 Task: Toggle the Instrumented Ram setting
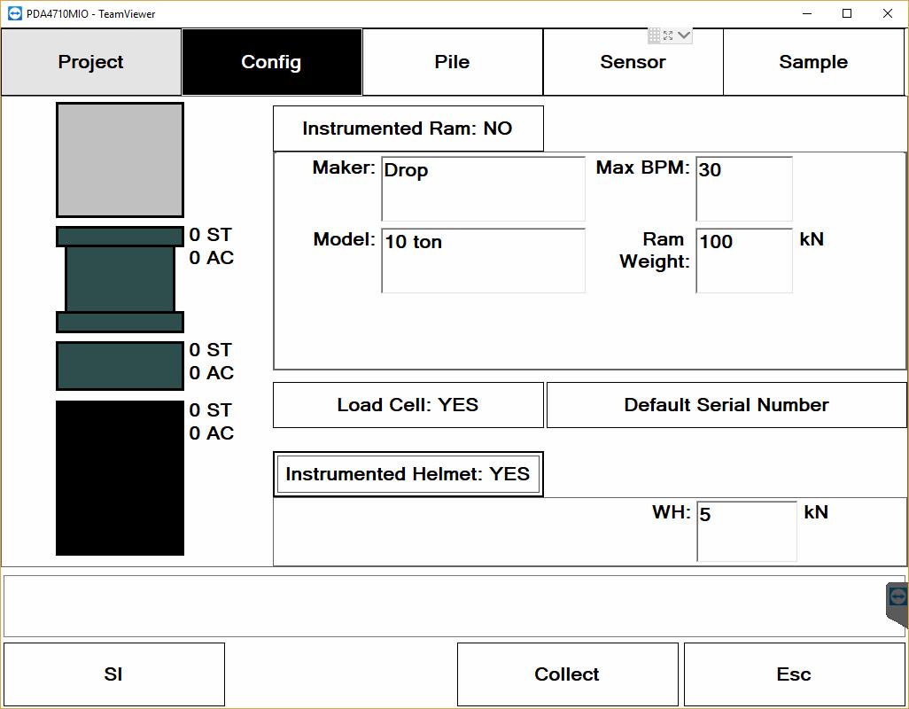408,129
